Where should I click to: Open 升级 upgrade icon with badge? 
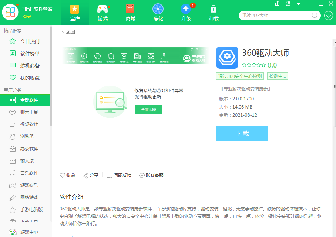coord(186,10)
